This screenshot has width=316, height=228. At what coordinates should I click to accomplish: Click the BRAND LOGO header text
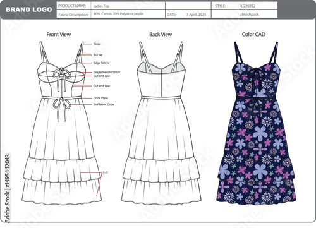tap(29, 9)
